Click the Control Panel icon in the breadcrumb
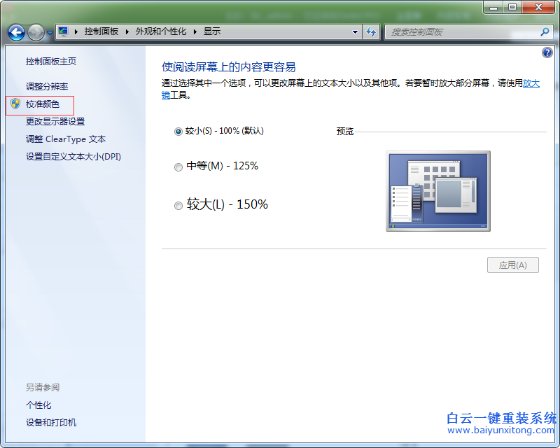Image resolution: width=560 pixels, height=448 pixels. point(63,31)
